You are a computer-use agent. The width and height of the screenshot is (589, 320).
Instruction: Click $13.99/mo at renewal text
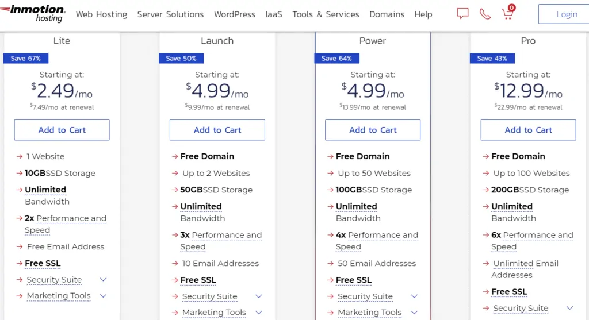(x=373, y=107)
